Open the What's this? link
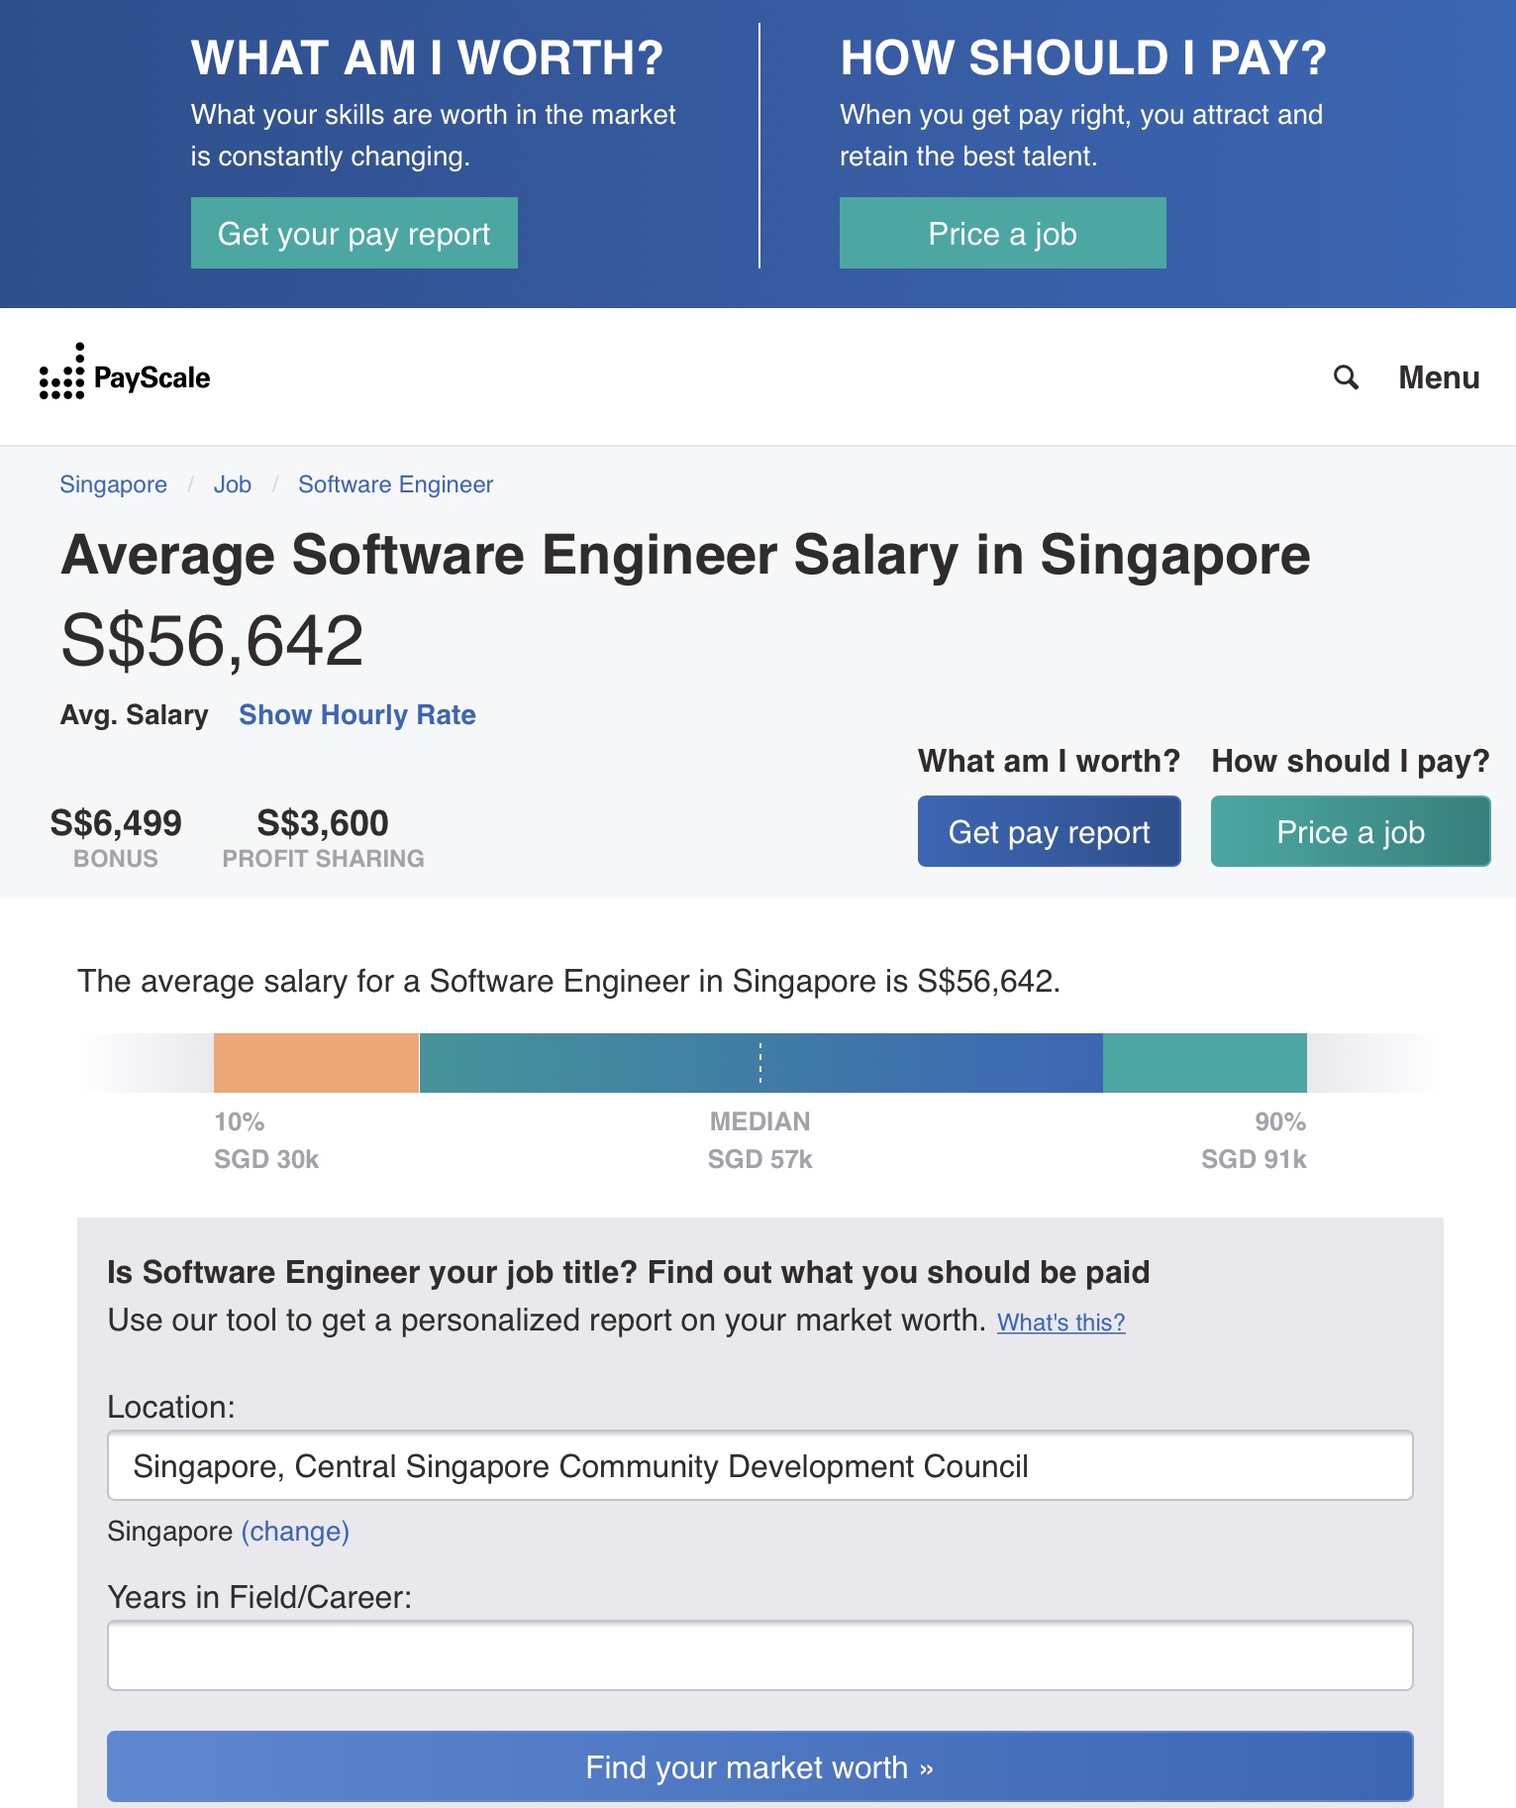The width and height of the screenshot is (1516, 1808). coord(1061,1323)
